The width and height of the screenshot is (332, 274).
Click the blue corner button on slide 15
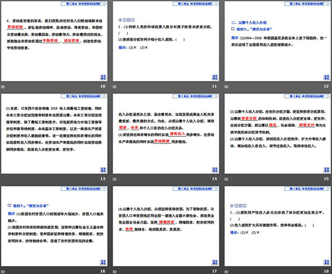pos(326,170)
